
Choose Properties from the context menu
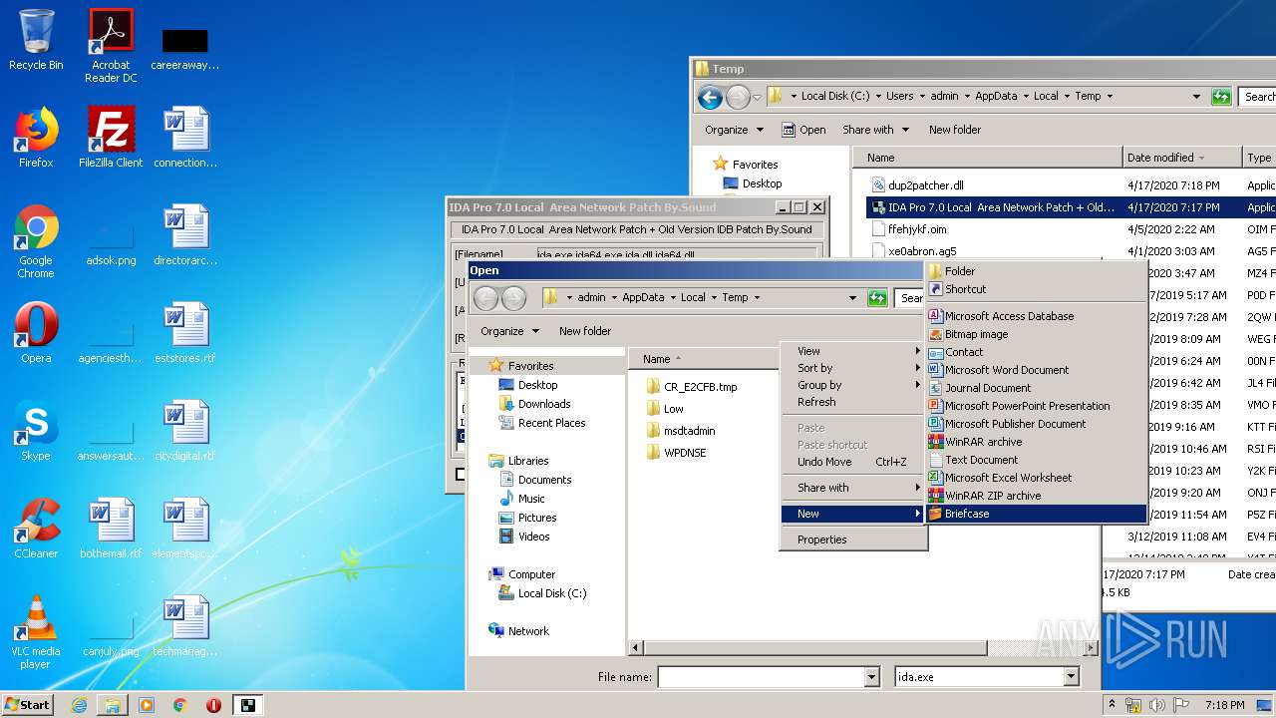[854, 539]
